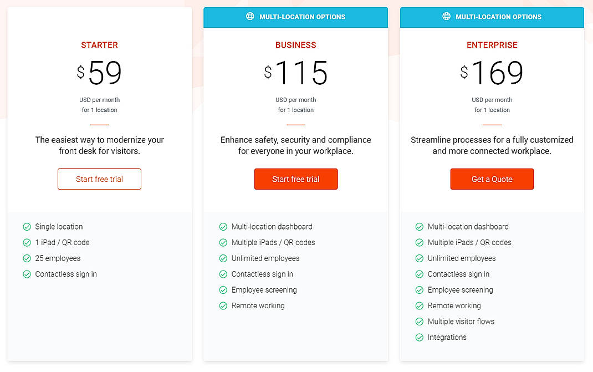593x372 pixels.
Task: Start free trial for the Business plan
Action: click(295, 179)
